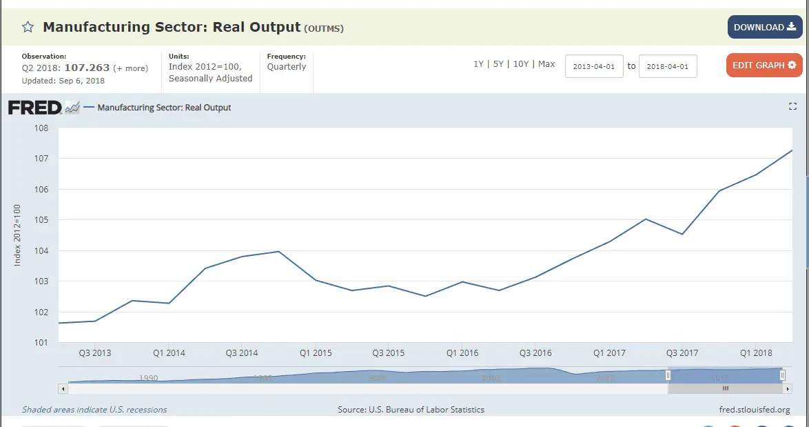Click the Q1 2016 axis label

tap(462, 353)
